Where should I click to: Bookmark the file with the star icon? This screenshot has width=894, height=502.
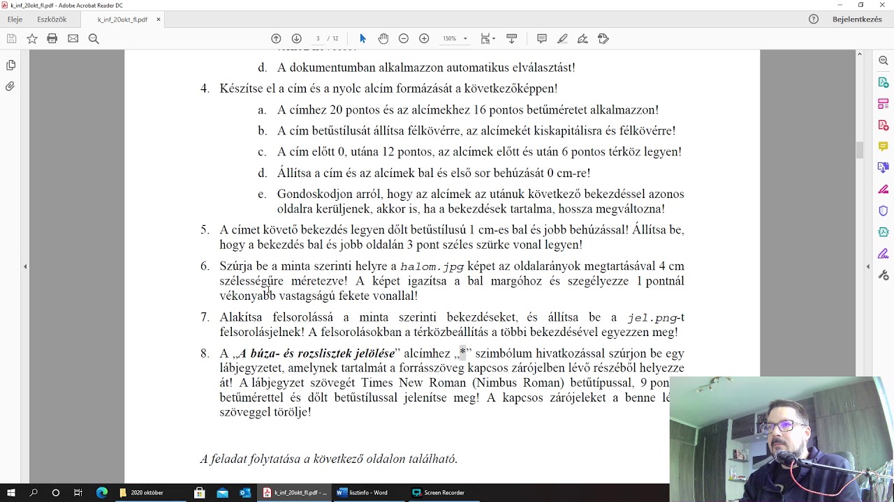[32, 39]
